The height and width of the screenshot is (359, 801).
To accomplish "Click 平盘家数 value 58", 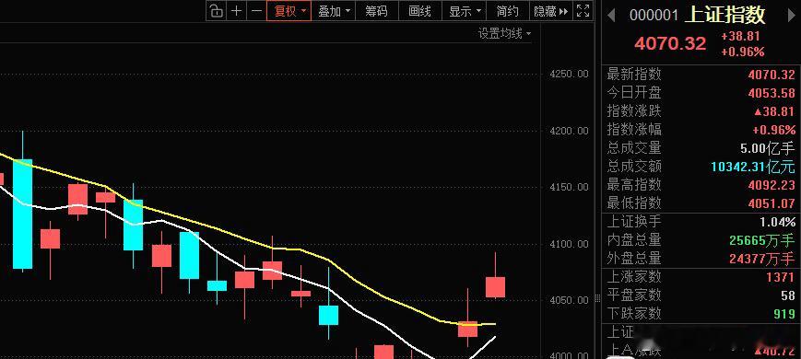I will [x=788, y=295].
